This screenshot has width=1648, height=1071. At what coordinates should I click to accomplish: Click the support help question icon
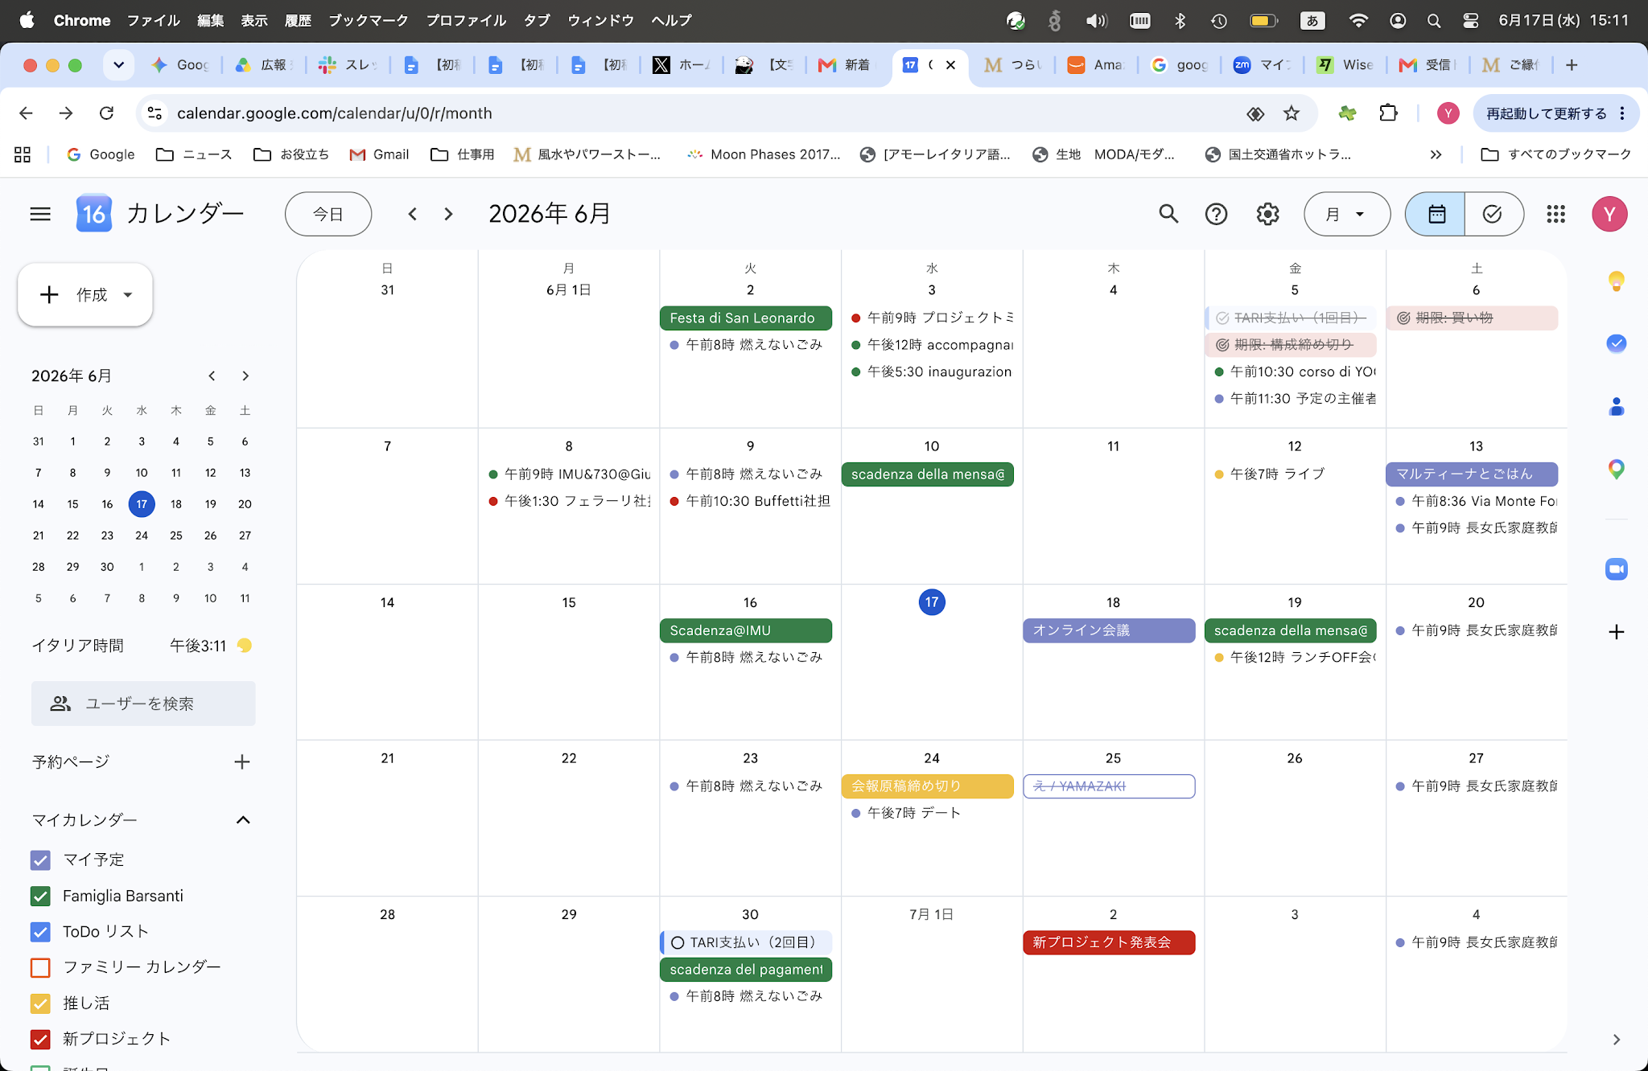[x=1216, y=214]
